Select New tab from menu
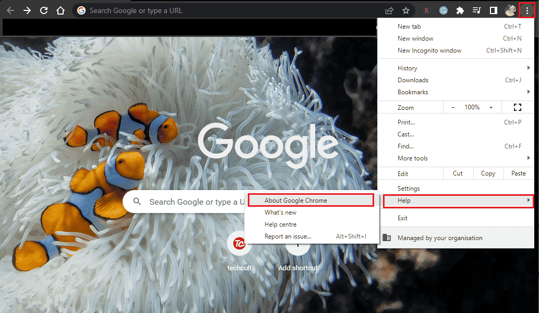This screenshot has width=539, height=313. click(456, 27)
